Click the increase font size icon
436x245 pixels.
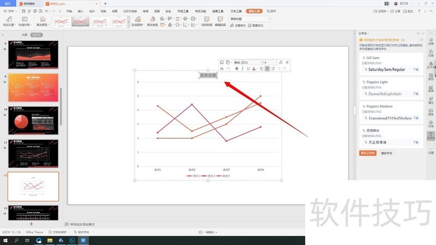(281, 63)
